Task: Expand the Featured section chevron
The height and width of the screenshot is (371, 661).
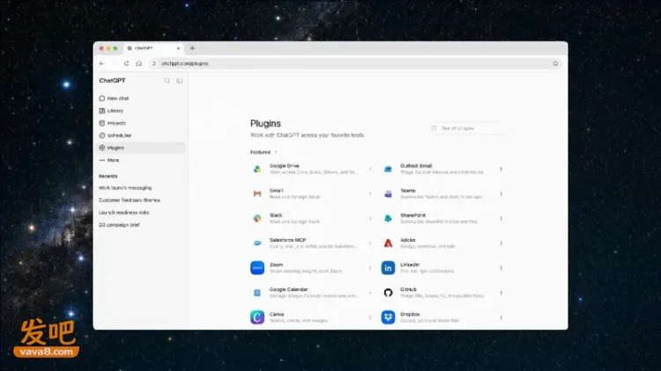Action: pyautogui.click(x=276, y=152)
